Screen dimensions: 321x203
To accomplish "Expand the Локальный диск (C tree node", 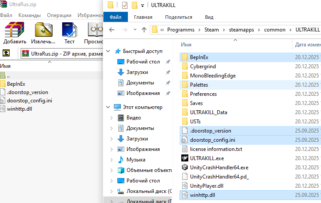I will coord(112,191).
